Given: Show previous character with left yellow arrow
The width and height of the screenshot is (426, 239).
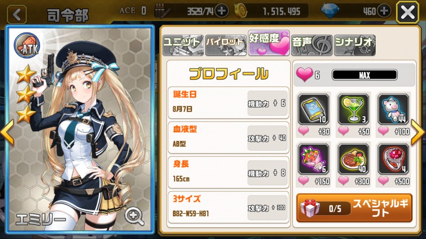Looking at the screenshot, I should coord(7,132).
